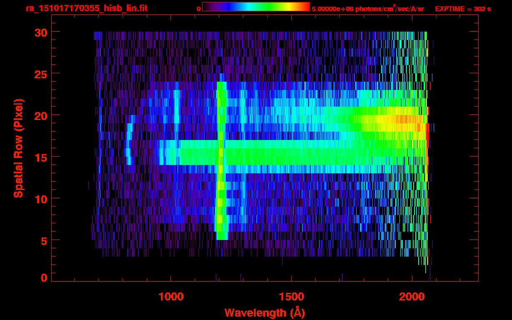Click the x-axis tick label 1500

291,296
